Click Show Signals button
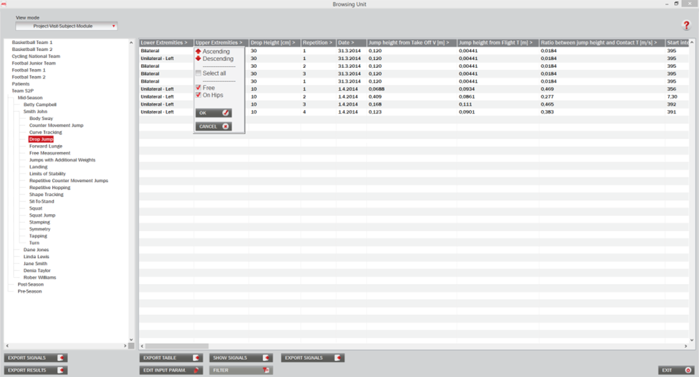 [x=240, y=358]
